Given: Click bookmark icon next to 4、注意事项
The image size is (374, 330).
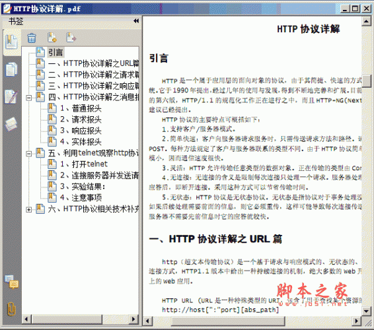Looking at the screenshot, I should 52,197.
